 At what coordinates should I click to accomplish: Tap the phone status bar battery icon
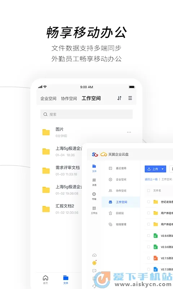pyautogui.click(x=132, y=87)
